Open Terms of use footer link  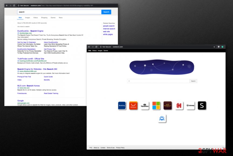pos(111,148)
